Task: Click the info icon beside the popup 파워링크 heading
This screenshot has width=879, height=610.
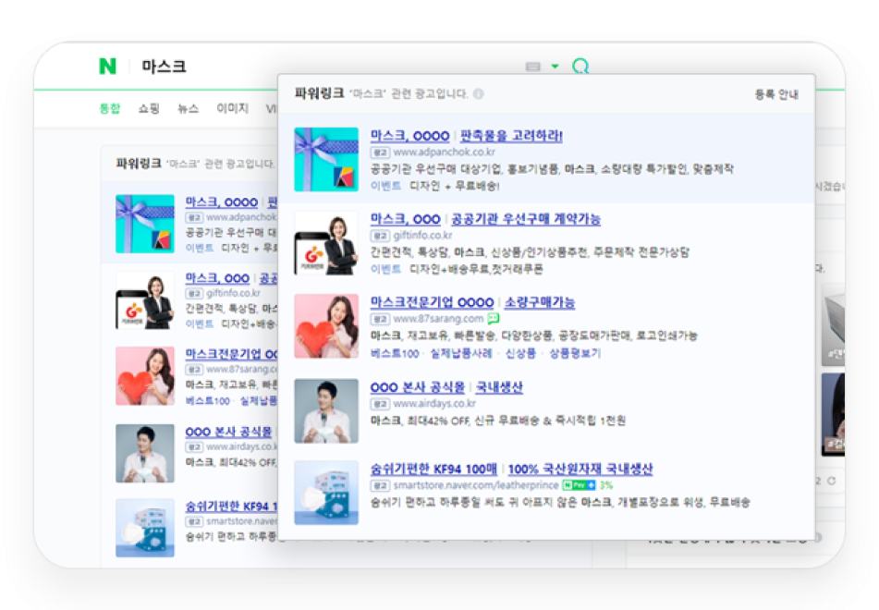Action: tap(478, 93)
